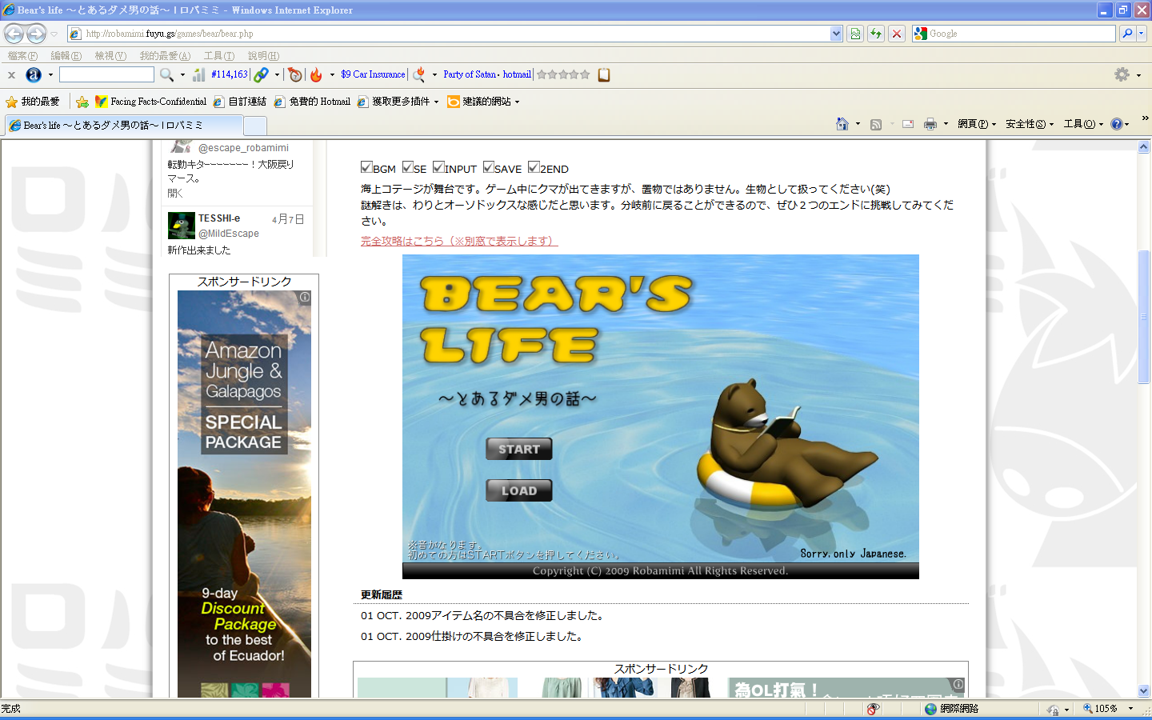
Task: Click the Home icon in command bar
Action: click(842, 124)
